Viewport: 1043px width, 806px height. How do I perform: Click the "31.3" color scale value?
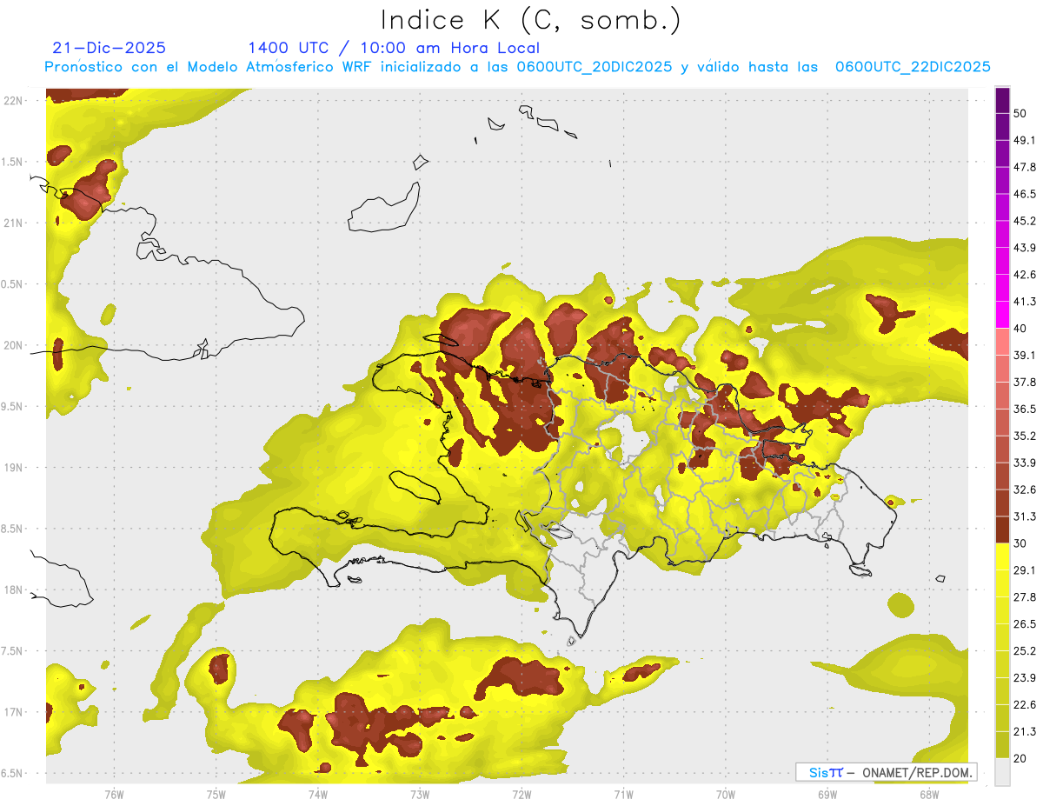coord(1025,516)
